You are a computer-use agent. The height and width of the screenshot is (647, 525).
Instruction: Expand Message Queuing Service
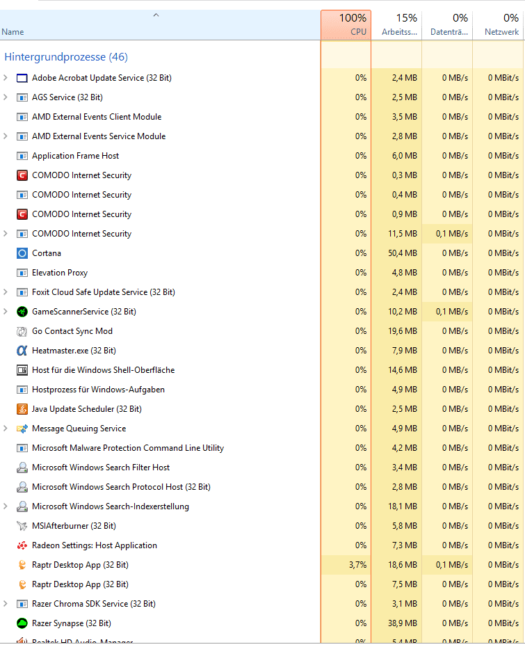6,429
